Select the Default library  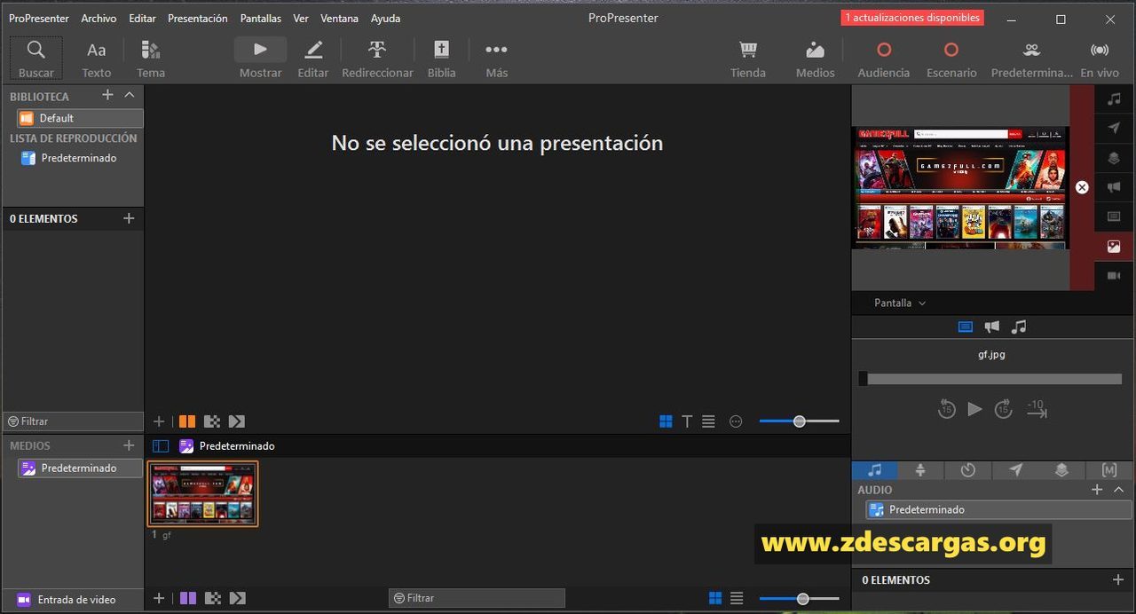80,118
